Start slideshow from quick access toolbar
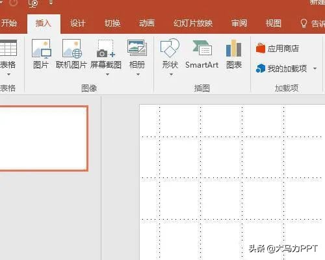This screenshot has width=325, height=260. click(33, 3)
